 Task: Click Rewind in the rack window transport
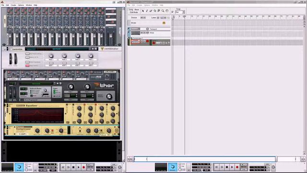coord(63,167)
